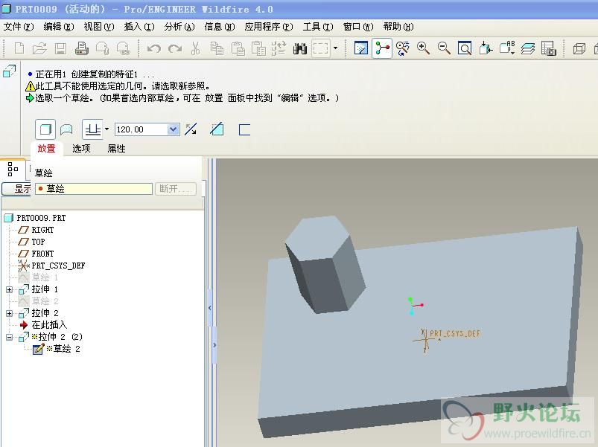Open the 插入(I) menu
Image resolution: width=598 pixels, height=447 pixels.
click(139, 27)
